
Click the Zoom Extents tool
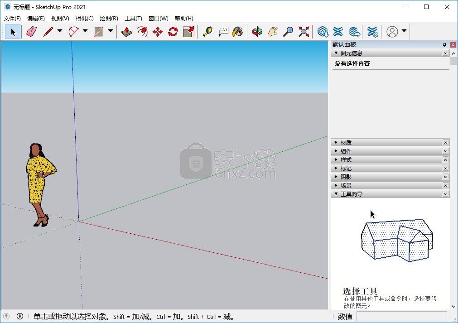(304, 32)
